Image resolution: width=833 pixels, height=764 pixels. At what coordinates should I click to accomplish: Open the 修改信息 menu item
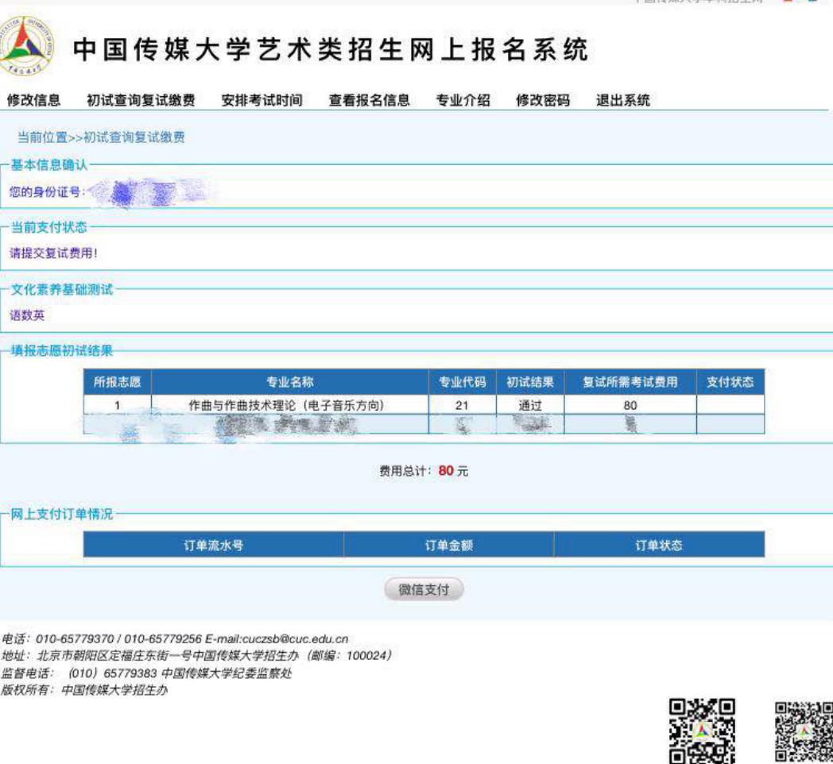(33, 100)
